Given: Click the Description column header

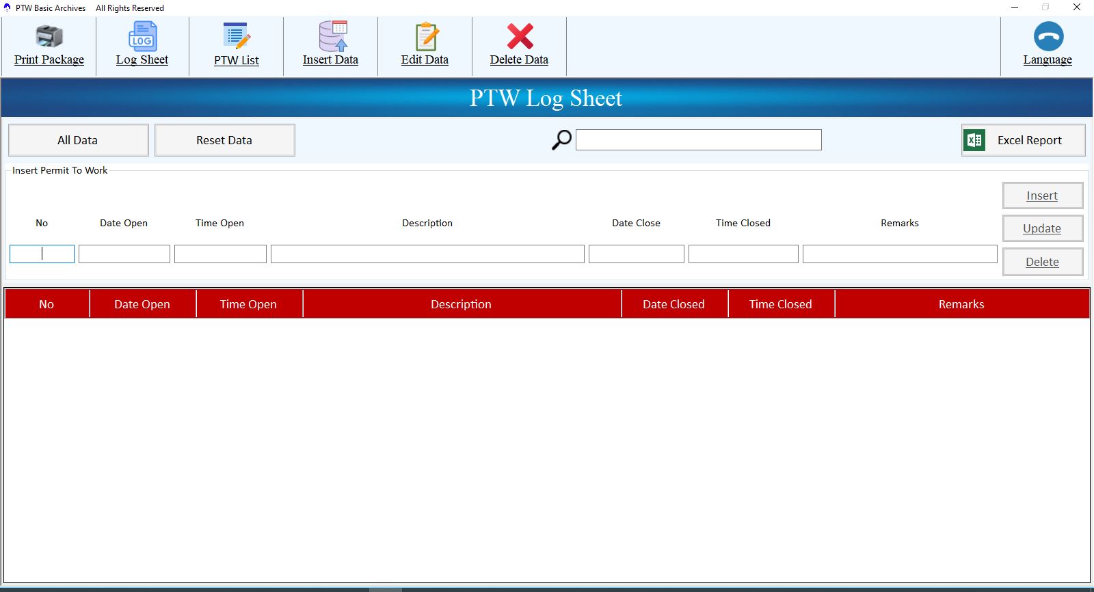Looking at the screenshot, I should pyautogui.click(x=462, y=304).
